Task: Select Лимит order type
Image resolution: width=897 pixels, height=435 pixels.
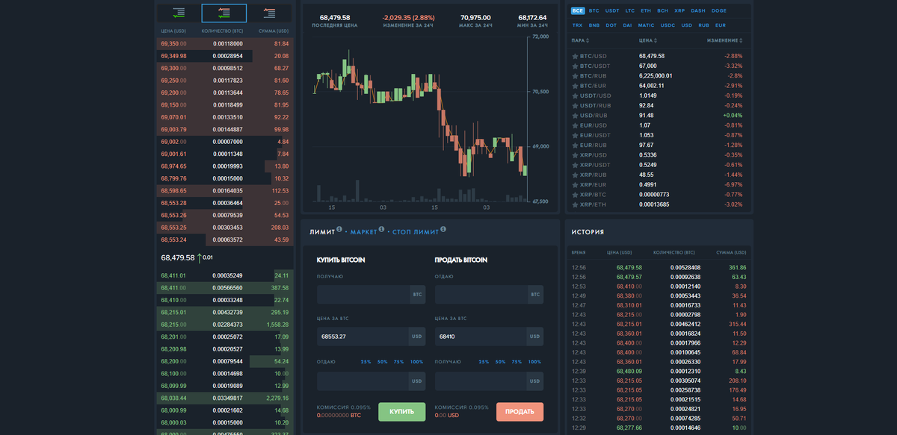Action: click(322, 232)
